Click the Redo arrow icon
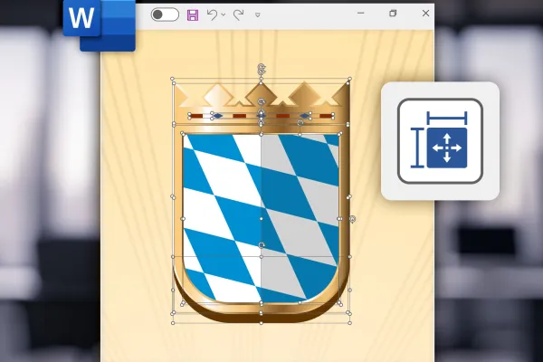 point(238,14)
